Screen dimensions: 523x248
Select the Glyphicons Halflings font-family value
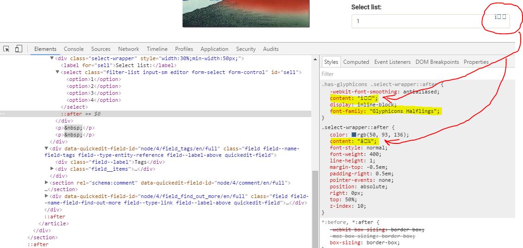tap(404, 111)
